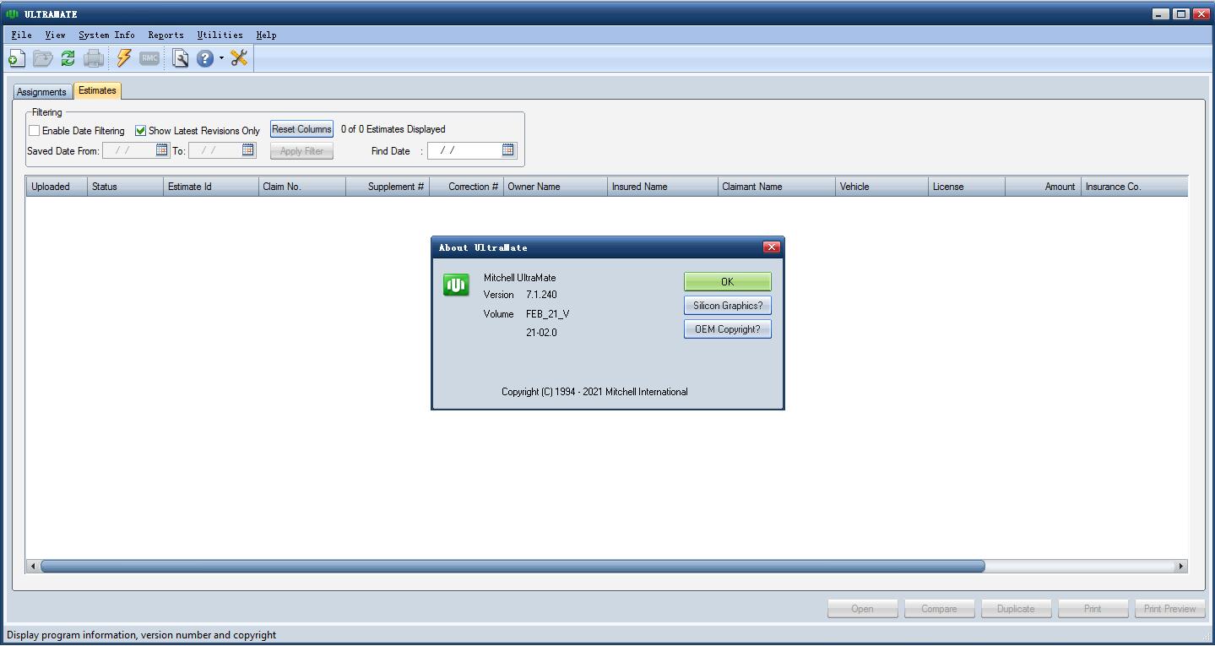Open the System Info menu
Image resolution: width=1215 pixels, height=646 pixels.
(x=106, y=35)
